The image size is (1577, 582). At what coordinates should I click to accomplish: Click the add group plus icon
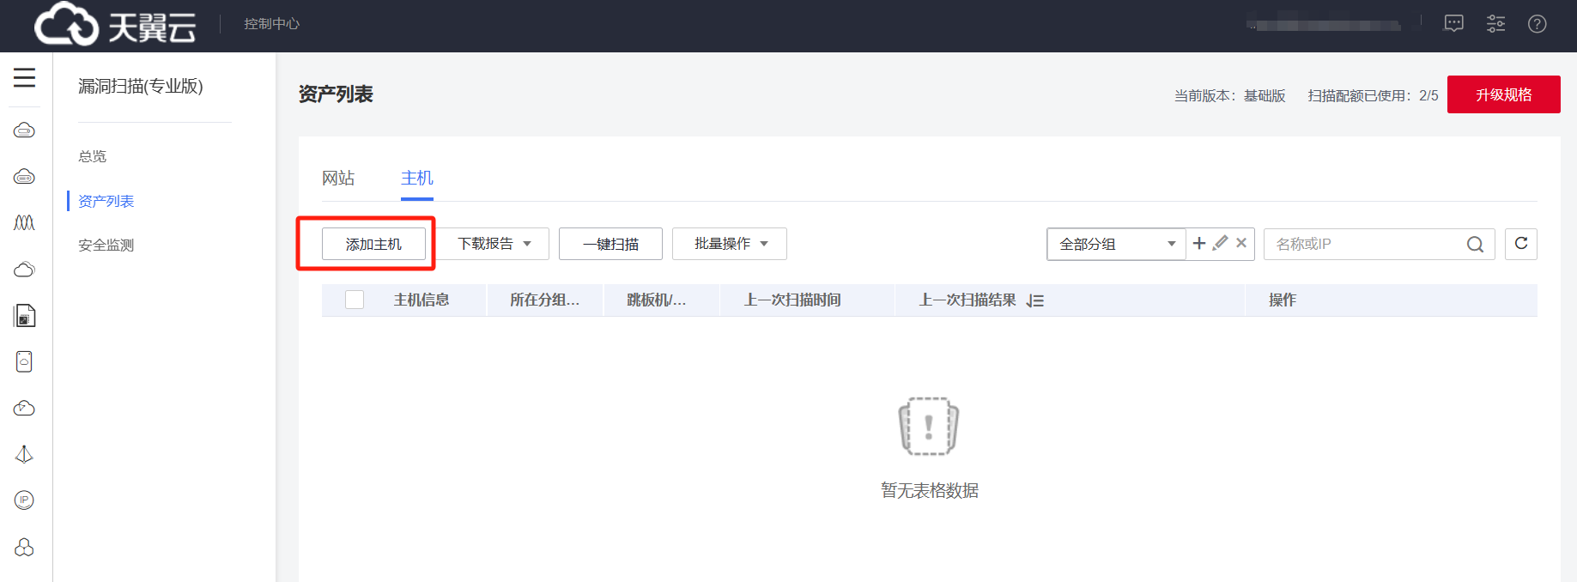[1199, 243]
